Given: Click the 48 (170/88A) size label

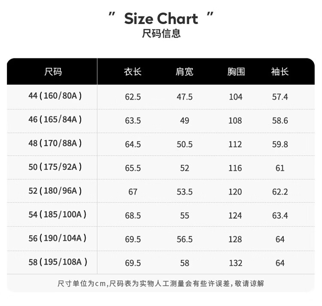Looking at the screenshot, I should click(55, 143).
